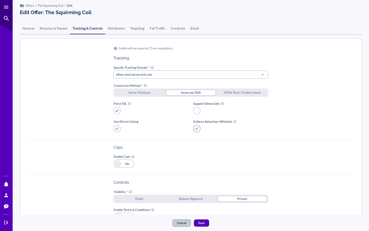Click the mandatory fields info icon
The height and width of the screenshot is (231, 369).
tap(115, 48)
